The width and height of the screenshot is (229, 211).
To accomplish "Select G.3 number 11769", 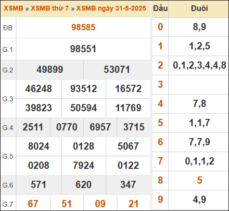I will [x=128, y=108].
